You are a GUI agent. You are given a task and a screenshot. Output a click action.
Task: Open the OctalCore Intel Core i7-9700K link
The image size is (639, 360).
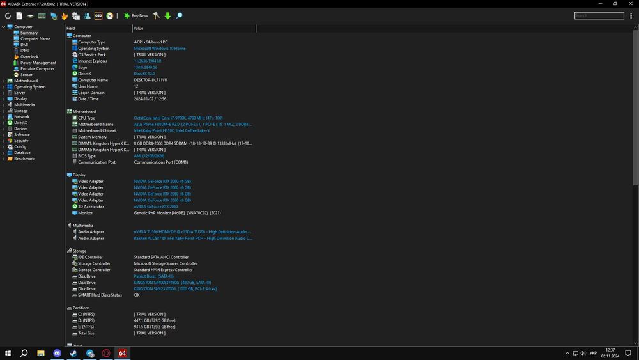click(x=178, y=118)
